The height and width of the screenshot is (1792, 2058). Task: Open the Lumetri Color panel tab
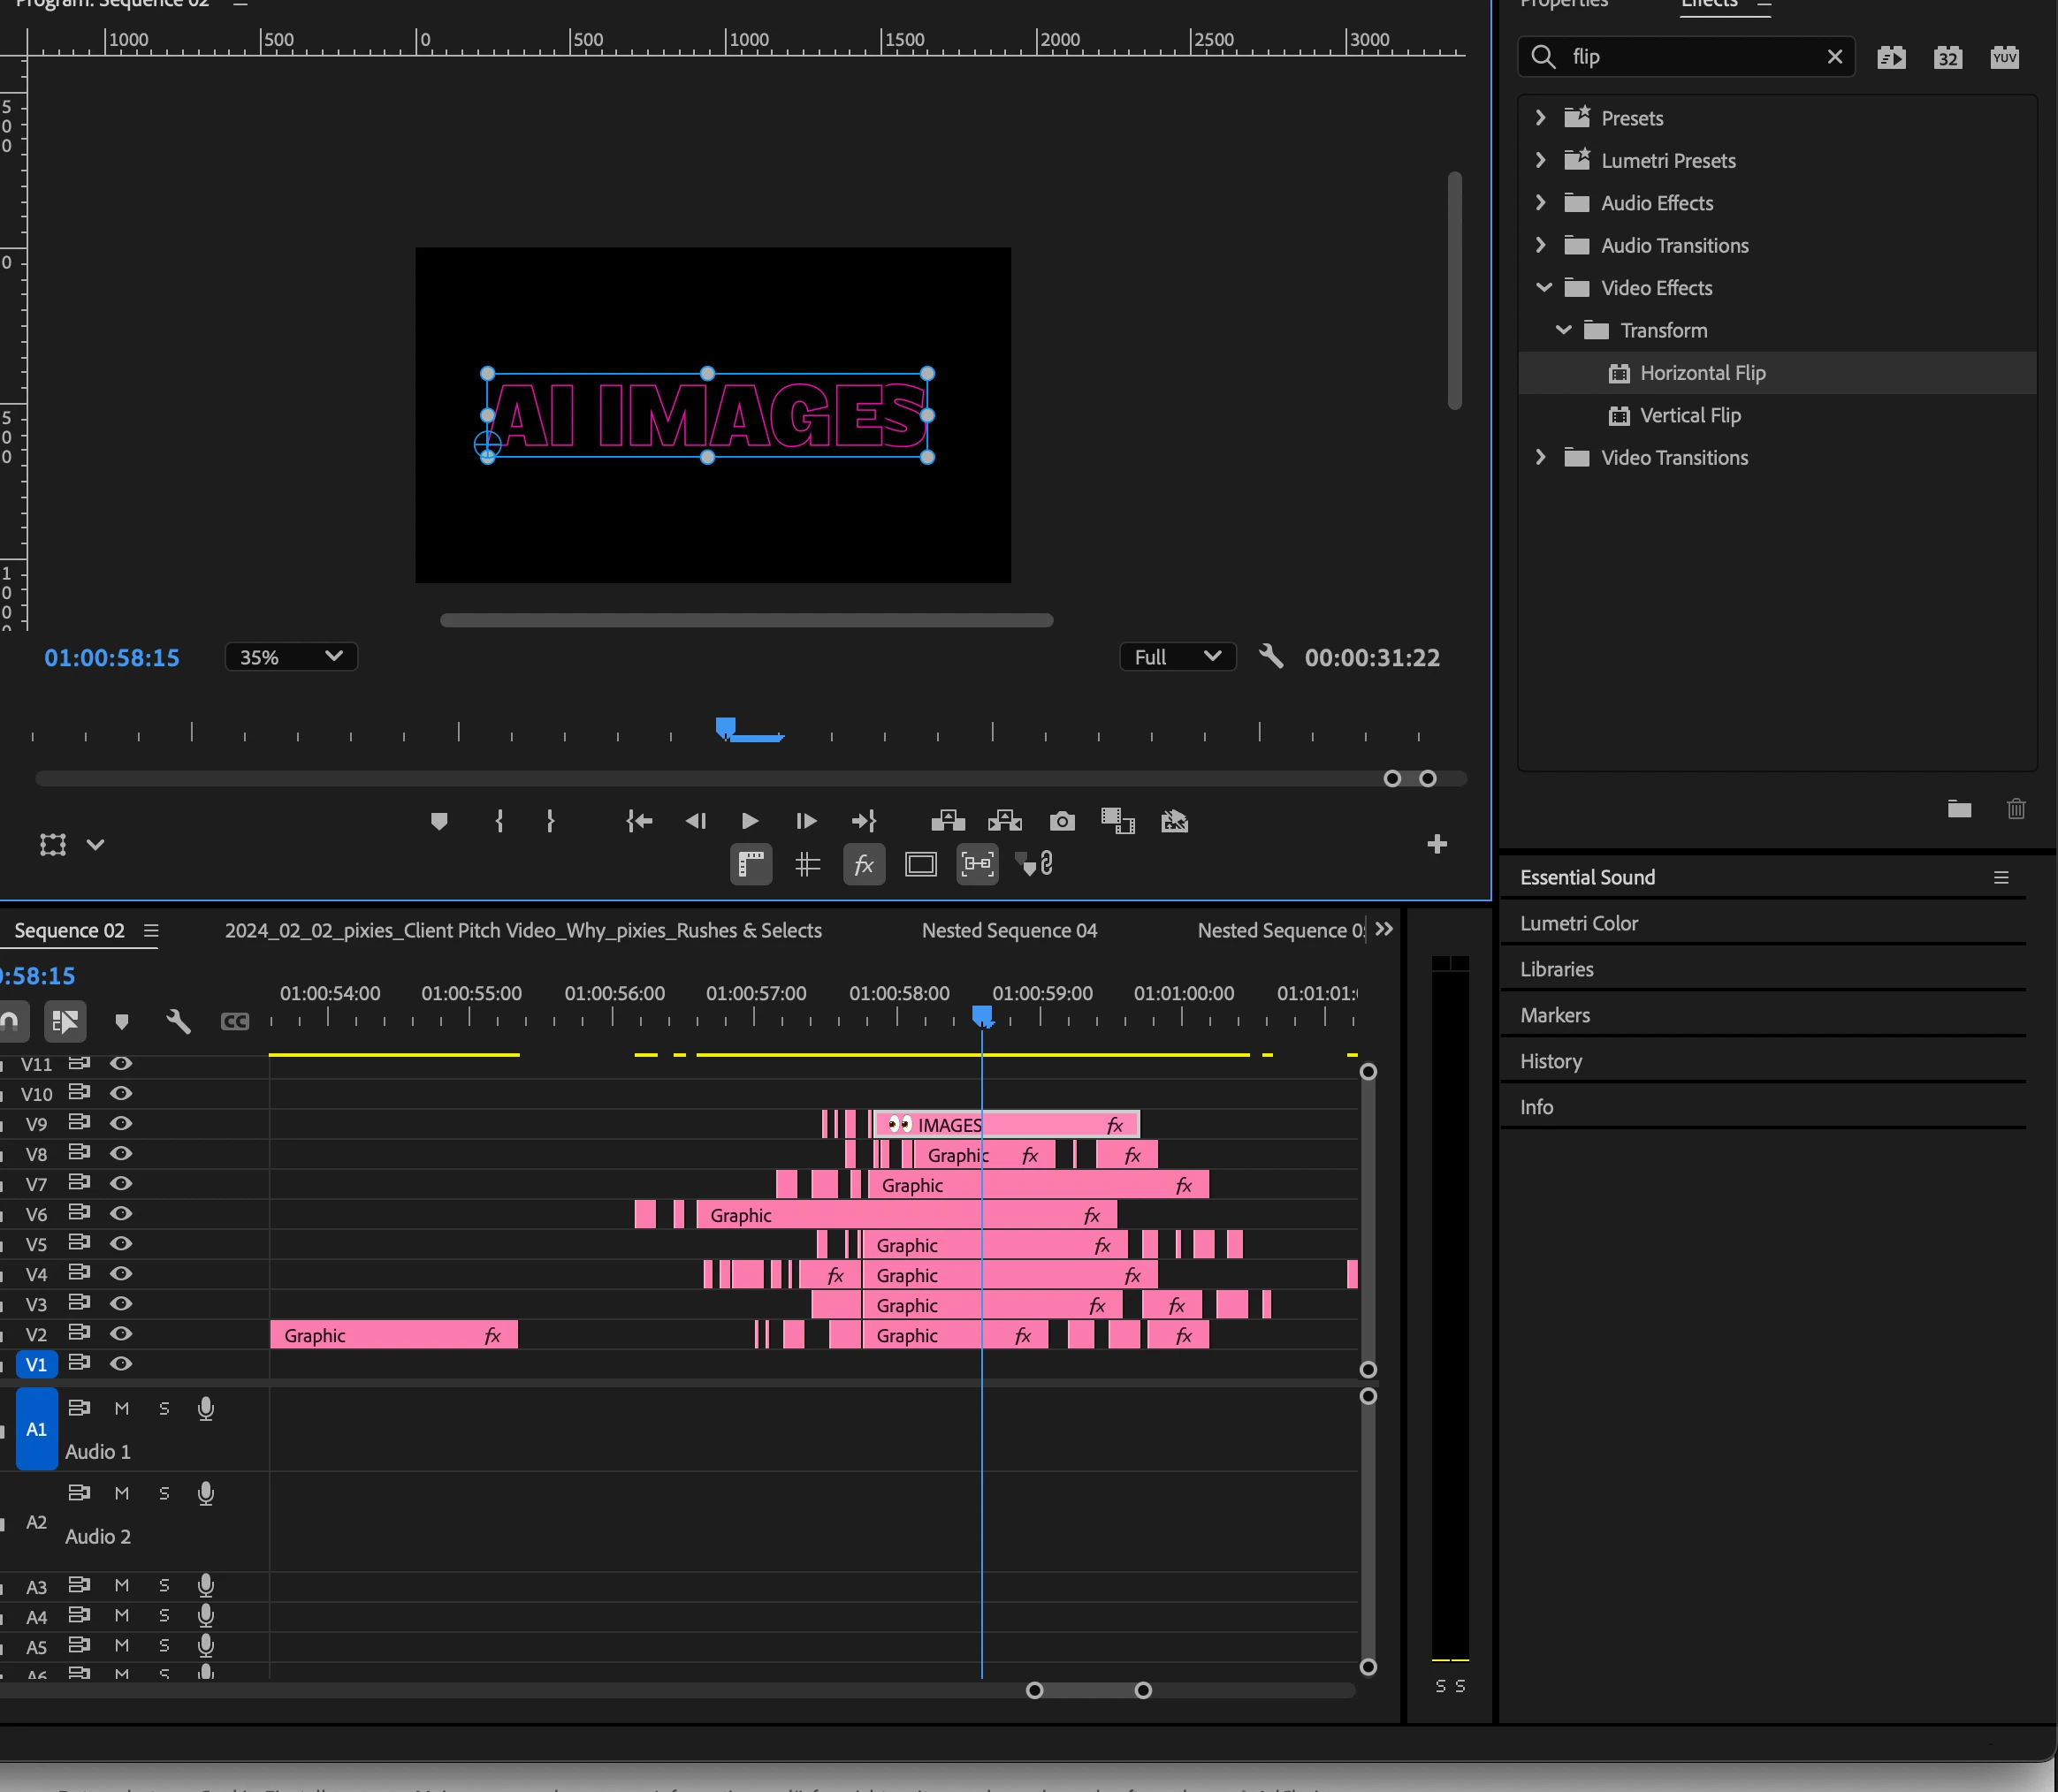tap(1578, 923)
